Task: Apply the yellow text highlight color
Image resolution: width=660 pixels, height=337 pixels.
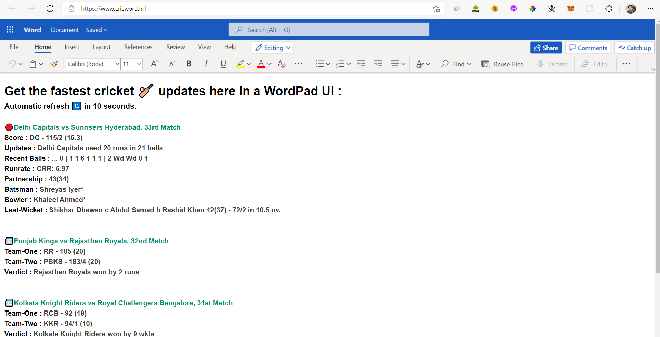Action: click(240, 64)
